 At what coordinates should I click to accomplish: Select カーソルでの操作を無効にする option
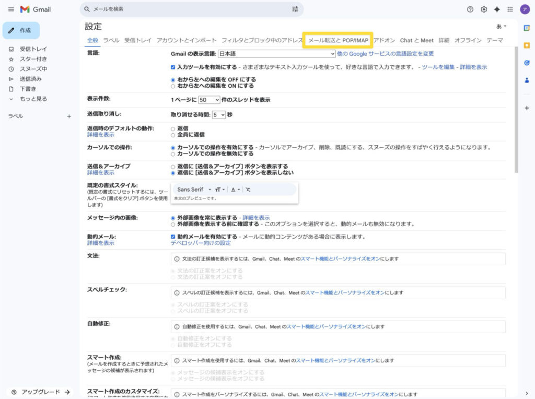(x=173, y=154)
